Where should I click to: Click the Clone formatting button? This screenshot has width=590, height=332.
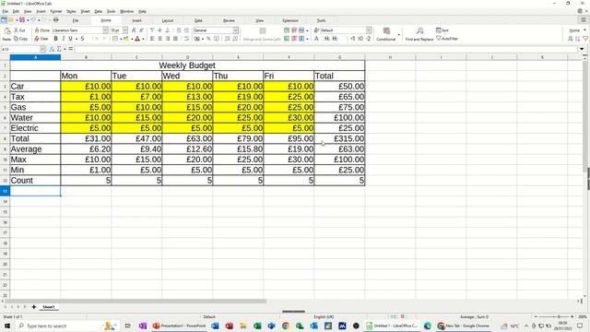41,30
